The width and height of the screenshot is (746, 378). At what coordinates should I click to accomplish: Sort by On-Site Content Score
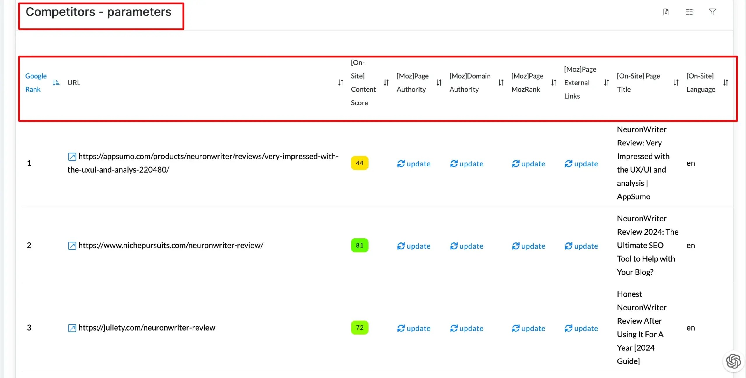[386, 83]
